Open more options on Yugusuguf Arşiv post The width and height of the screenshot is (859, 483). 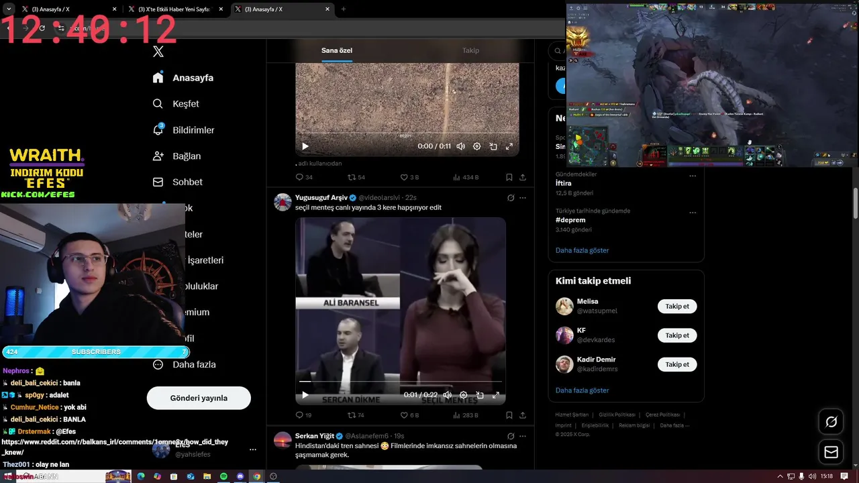coord(523,198)
